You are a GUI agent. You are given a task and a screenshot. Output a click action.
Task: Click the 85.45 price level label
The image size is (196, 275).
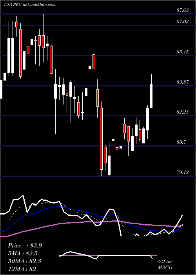coord(183,52)
